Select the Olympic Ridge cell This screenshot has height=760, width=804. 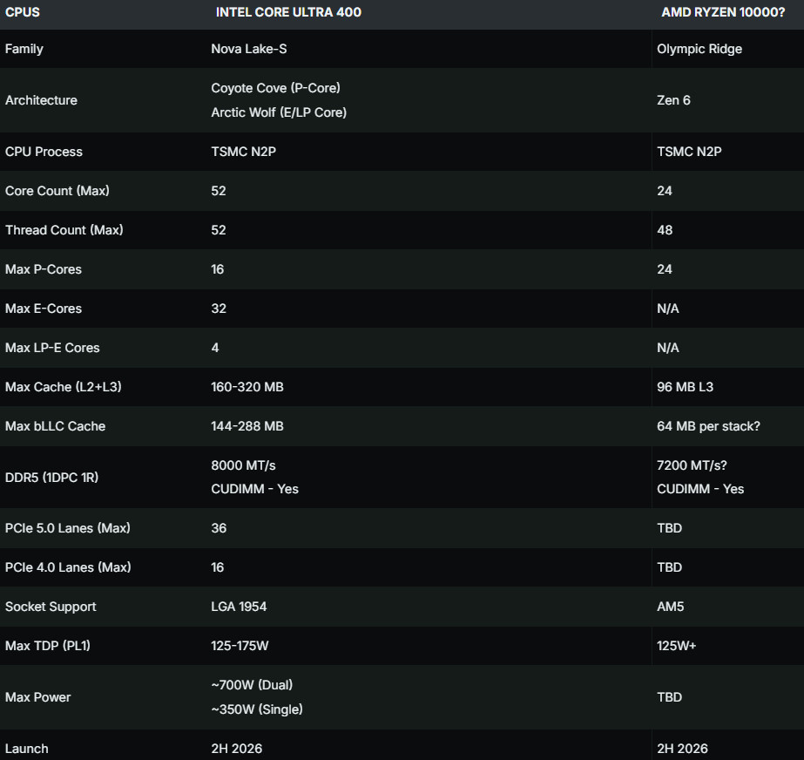click(x=699, y=49)
